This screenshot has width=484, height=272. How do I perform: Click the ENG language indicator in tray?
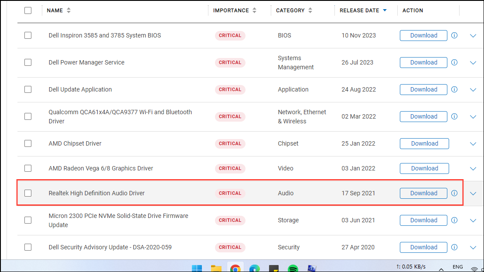(458, 267)
